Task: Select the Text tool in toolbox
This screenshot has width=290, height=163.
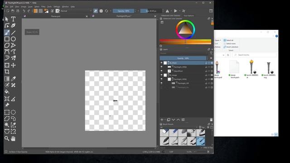Action: [x=13, y=19]
